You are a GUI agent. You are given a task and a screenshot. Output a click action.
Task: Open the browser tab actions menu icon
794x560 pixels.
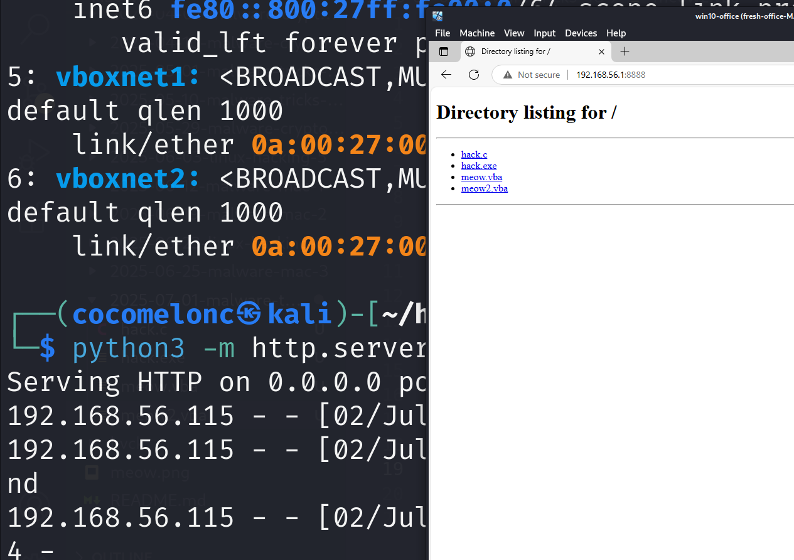[x=444, y=51]
